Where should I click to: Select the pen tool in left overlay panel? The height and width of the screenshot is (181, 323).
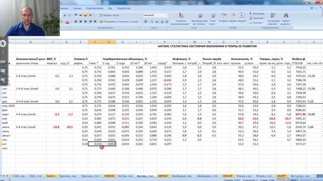coord(3,52)
